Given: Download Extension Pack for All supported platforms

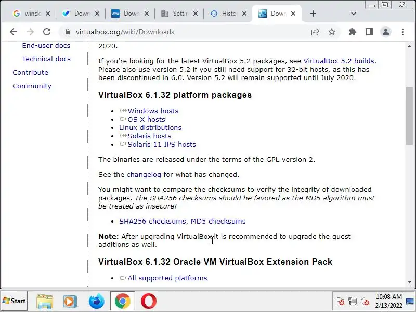Looking at the screenshot, I should tap(167, 278).
